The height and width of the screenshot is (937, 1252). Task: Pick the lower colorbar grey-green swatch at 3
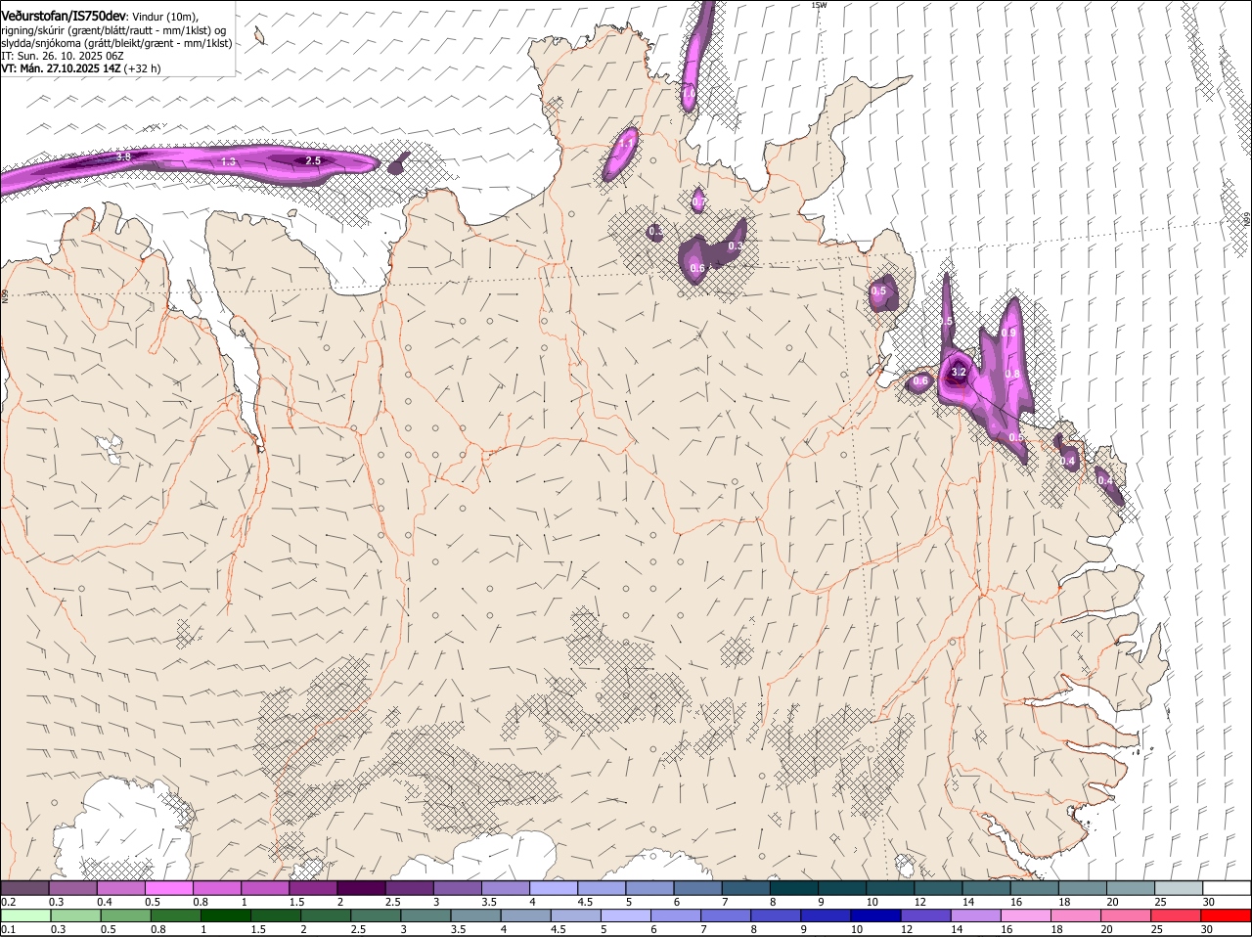pyautogui.click(x=425, y=915)
